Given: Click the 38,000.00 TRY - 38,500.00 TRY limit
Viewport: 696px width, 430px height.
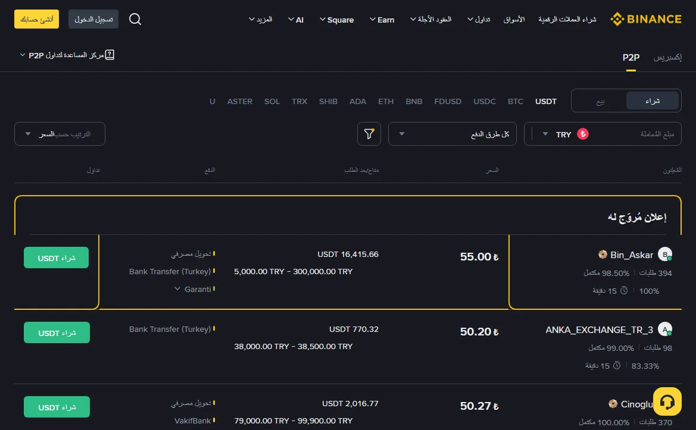Looking at the screenshot, I should [294, 347].
